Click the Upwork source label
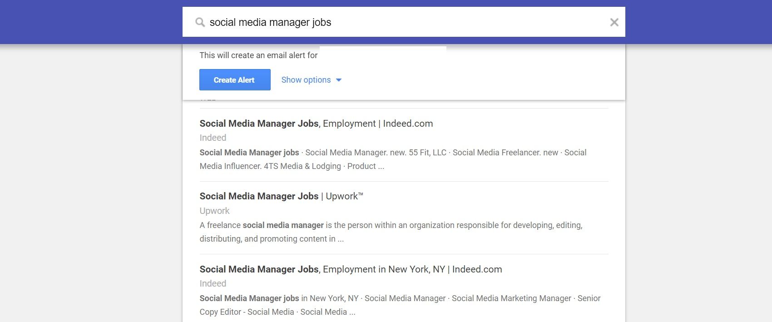Viewport: 772px width, 322px height. [214, 211]
